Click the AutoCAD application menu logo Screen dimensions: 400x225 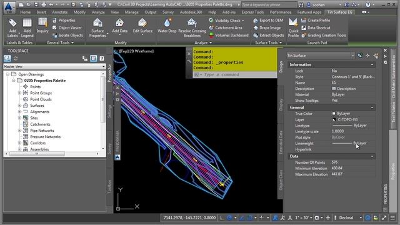(x=9, y=7)
